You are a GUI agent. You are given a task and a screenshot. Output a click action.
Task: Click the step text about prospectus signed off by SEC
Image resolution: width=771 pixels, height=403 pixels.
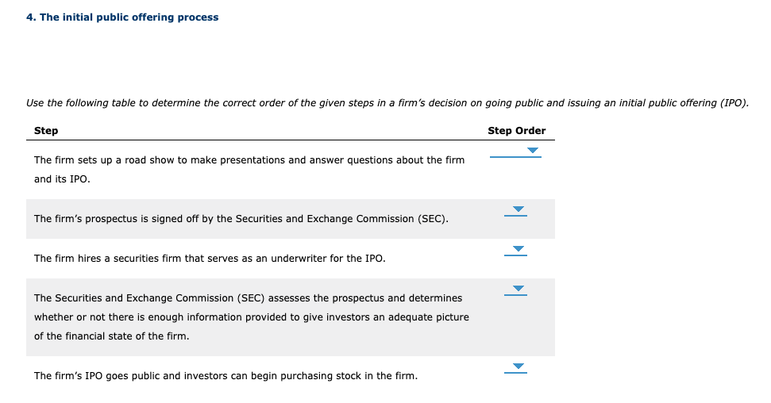point(241,219)
